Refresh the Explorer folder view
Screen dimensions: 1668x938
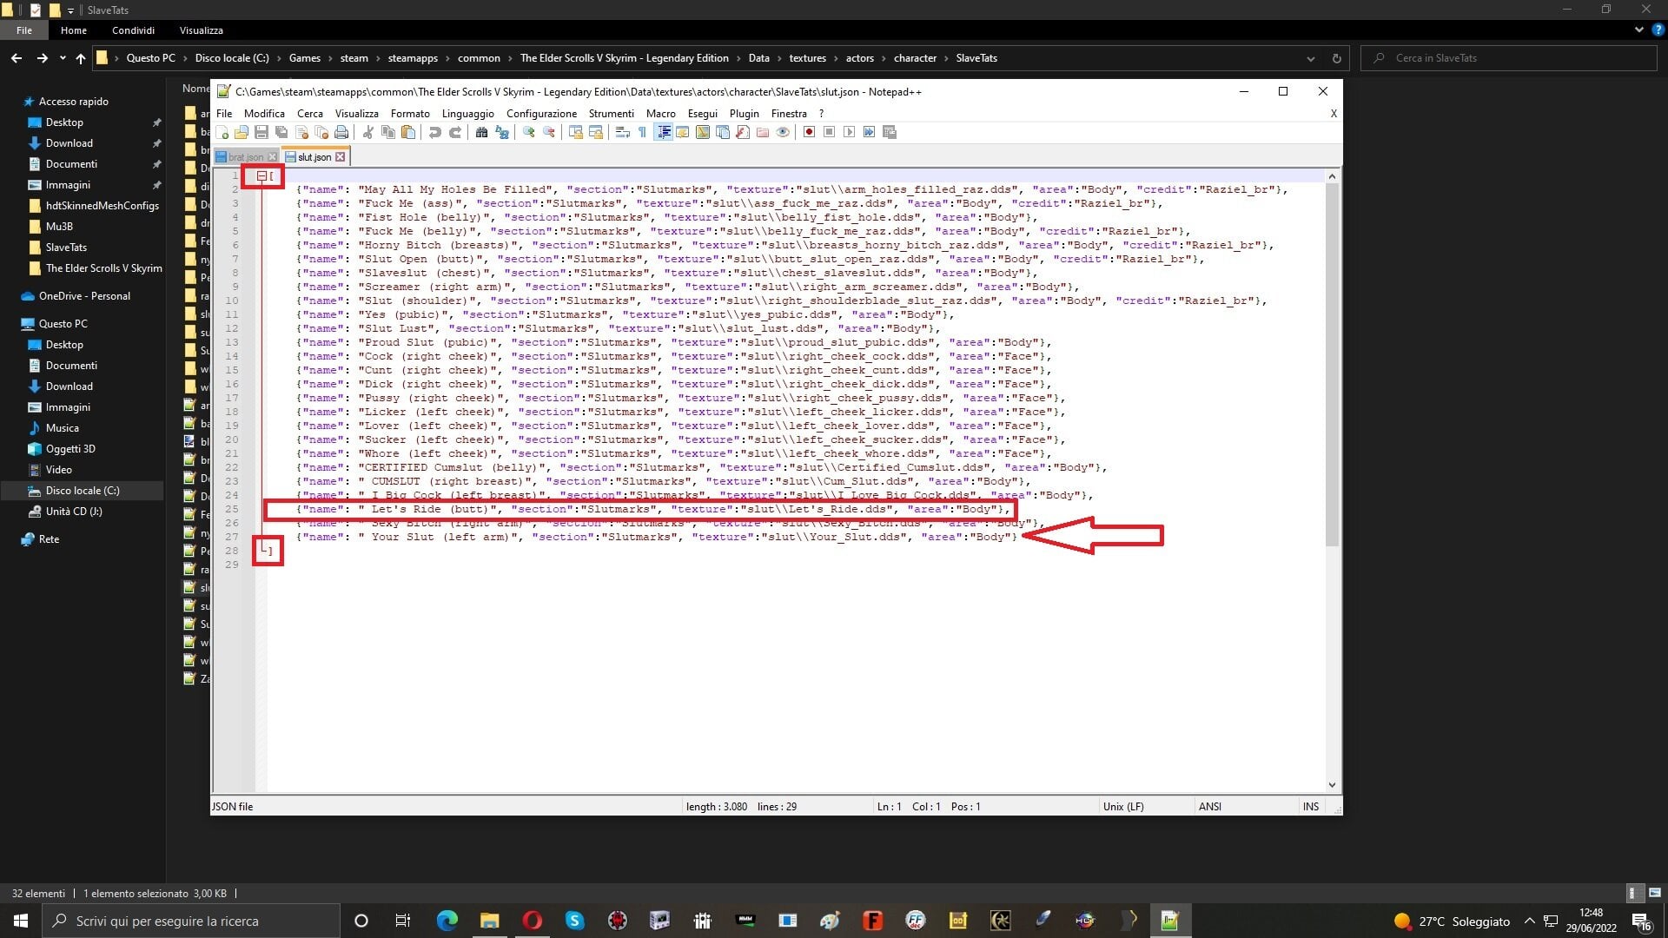coord(1336,58)
